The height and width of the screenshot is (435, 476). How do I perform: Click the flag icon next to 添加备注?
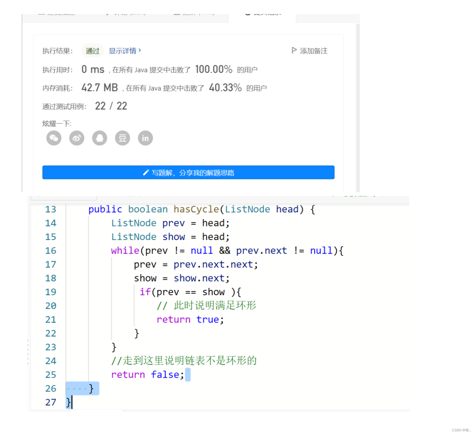(x=294, y=50)
